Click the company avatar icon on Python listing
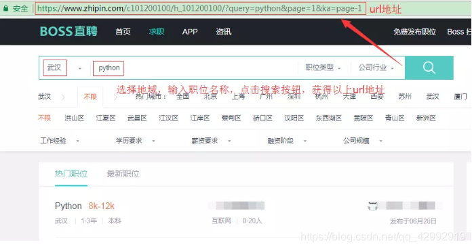 pos(373,206)
